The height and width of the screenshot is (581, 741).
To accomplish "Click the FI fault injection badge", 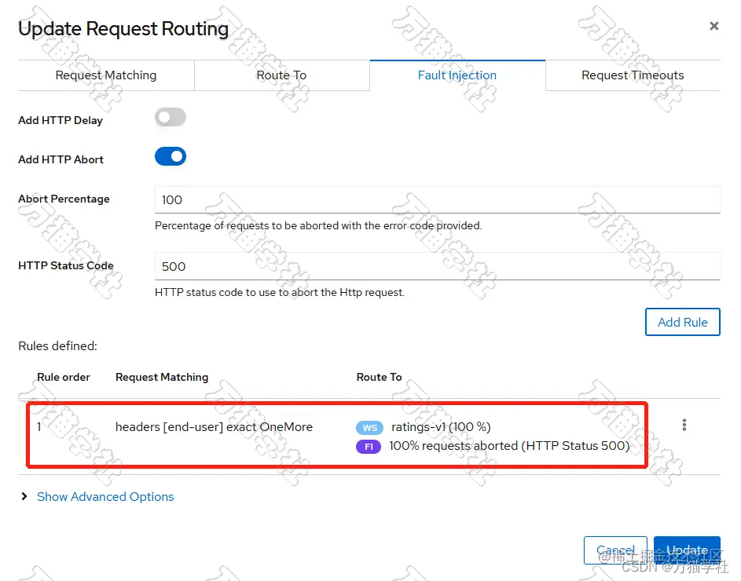I will pyautogui.click(x=369, y=447).
